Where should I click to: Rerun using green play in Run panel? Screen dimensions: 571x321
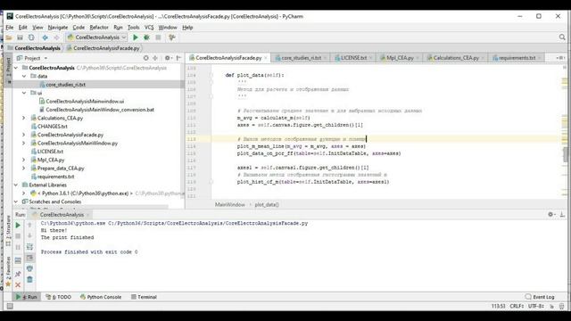18,226
